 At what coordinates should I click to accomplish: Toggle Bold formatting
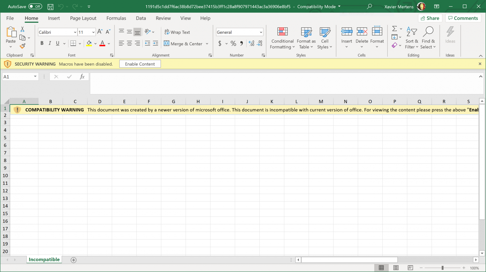click(x=42, y=43)
